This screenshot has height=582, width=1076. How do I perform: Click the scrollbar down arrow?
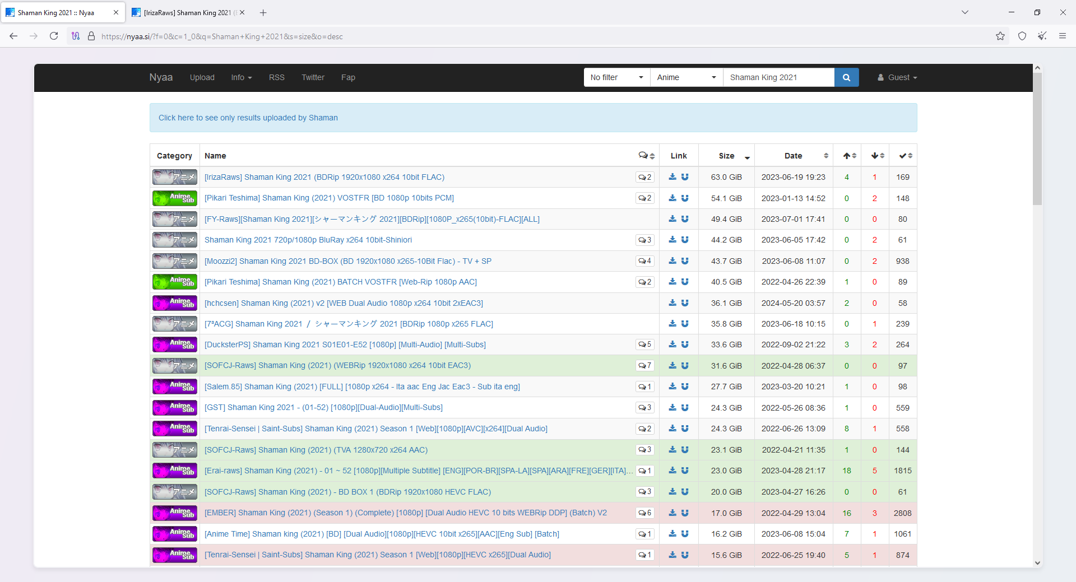pyautogui.click(x=1037, y=563)
